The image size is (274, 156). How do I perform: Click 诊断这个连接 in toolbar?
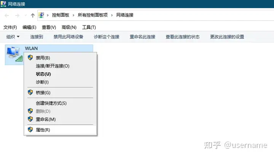click(107, 37)
